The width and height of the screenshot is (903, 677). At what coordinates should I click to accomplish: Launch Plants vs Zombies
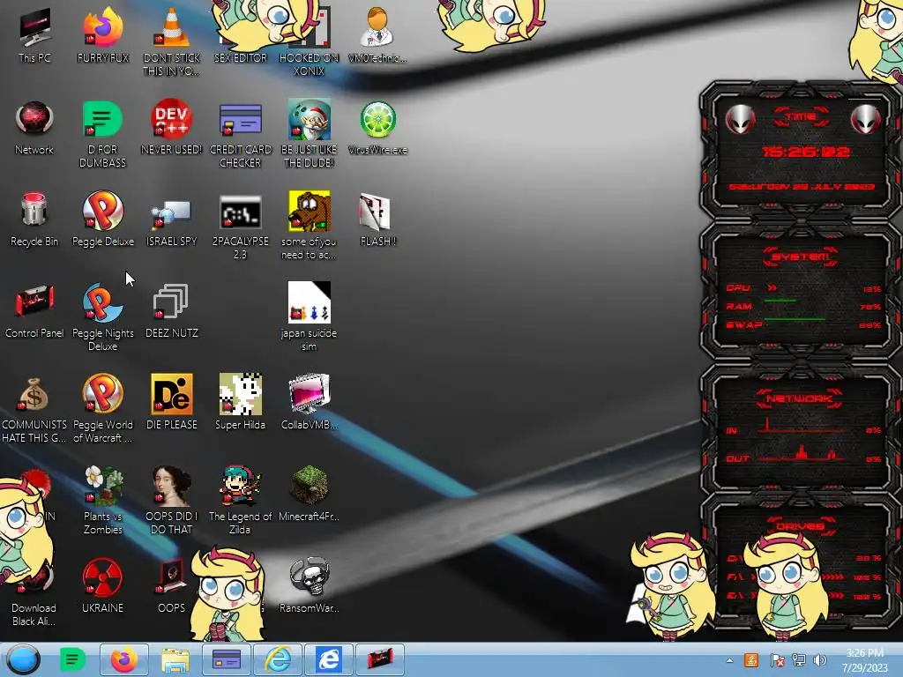[102, 501]
